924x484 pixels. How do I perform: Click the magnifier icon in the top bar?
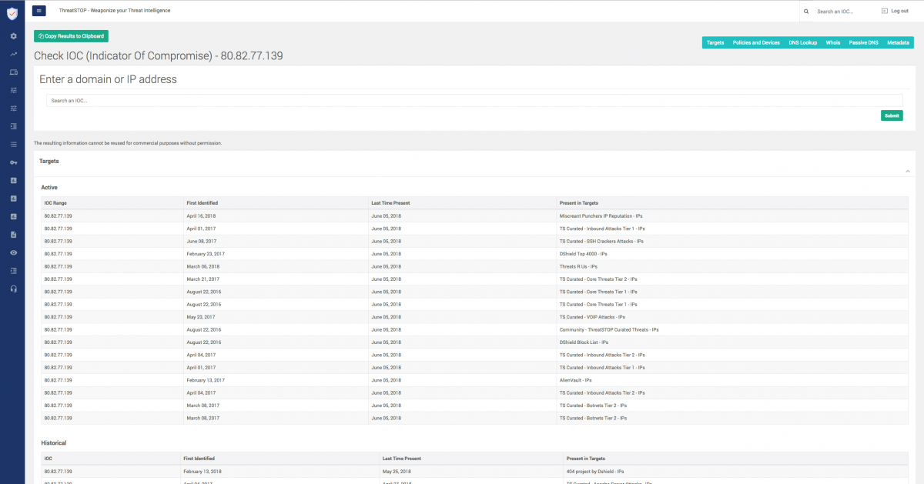(806, 12)
